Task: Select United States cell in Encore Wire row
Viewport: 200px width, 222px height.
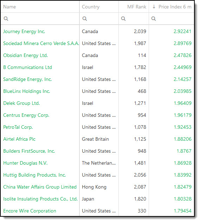Action: [99, 211]
